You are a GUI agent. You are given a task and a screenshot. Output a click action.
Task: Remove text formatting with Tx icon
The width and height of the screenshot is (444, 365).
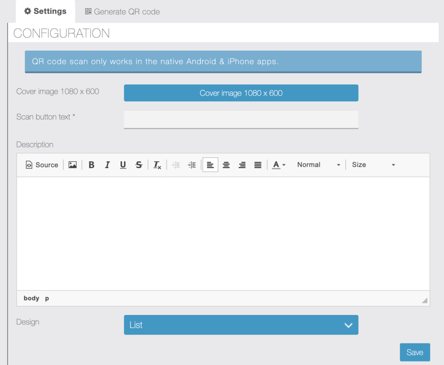pyautogui.click(x=157, y=165)
